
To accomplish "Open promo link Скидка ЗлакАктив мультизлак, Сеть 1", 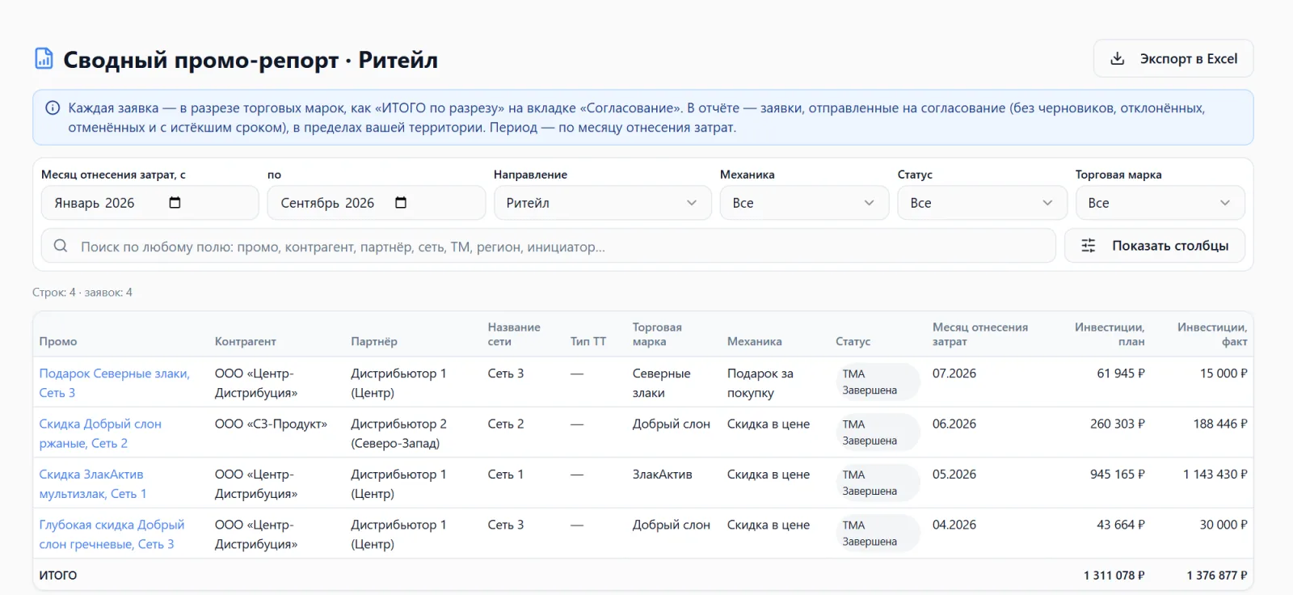I will [93, 483].
